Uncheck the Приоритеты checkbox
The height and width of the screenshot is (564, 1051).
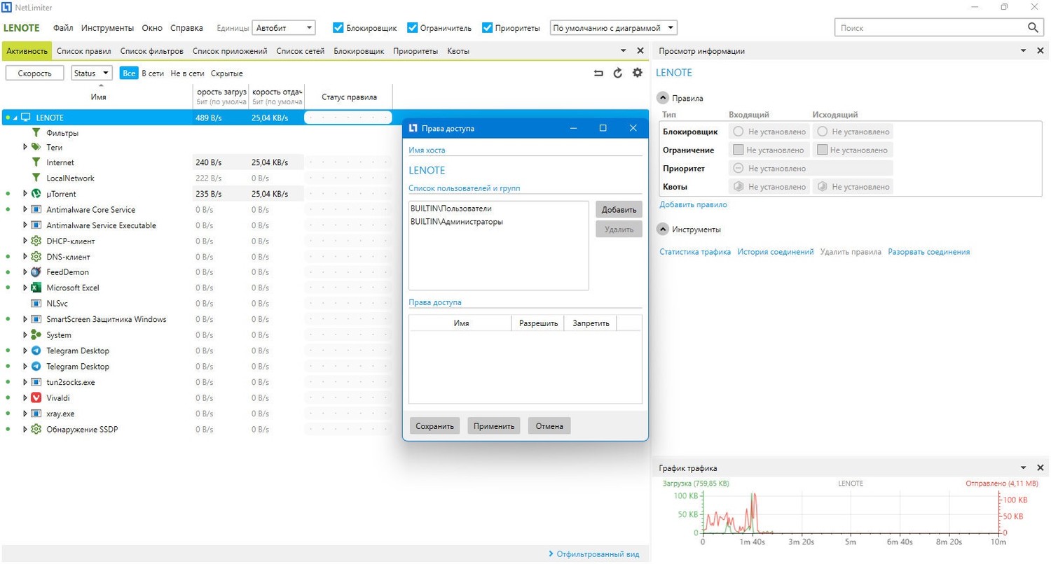(488, 28)
